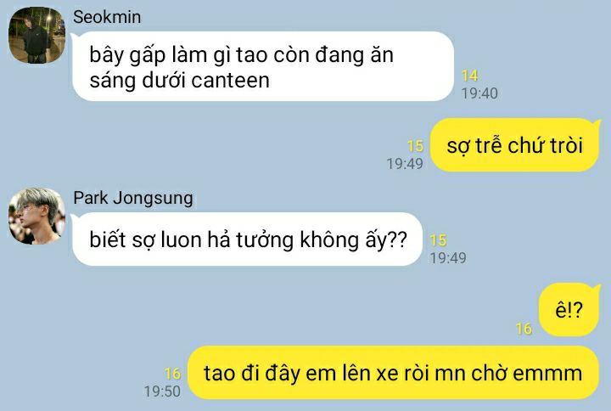
Task: Select the "tao đi đây em lên xe" bubble
Action: pyautogui.click(x=393, y=373)
